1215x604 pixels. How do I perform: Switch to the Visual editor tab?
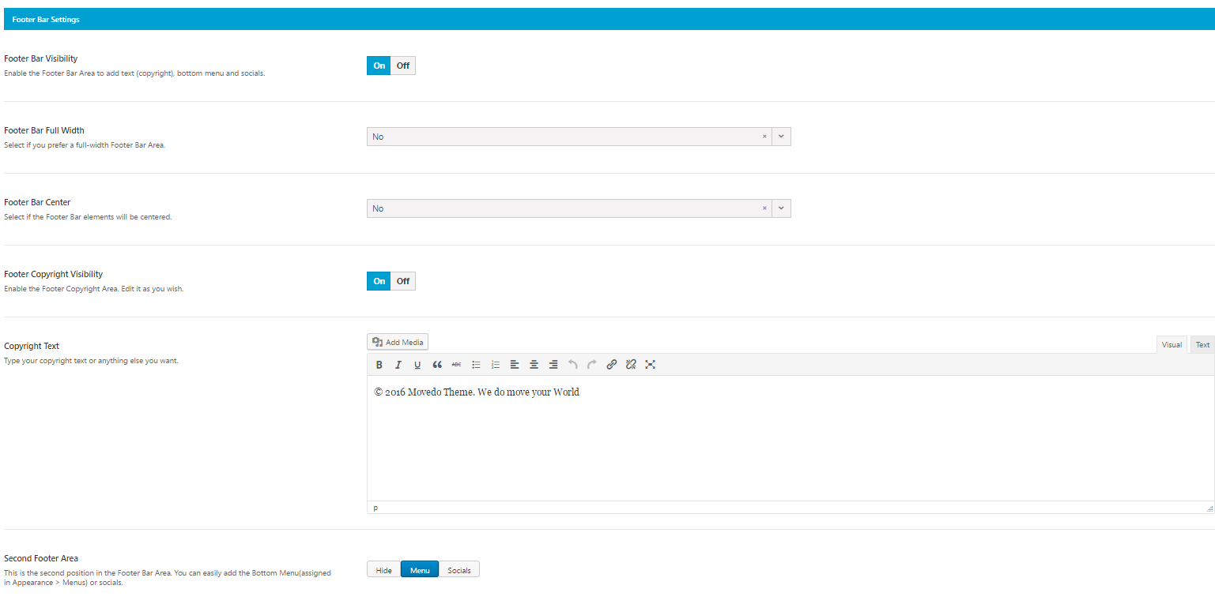(1172, 345)
